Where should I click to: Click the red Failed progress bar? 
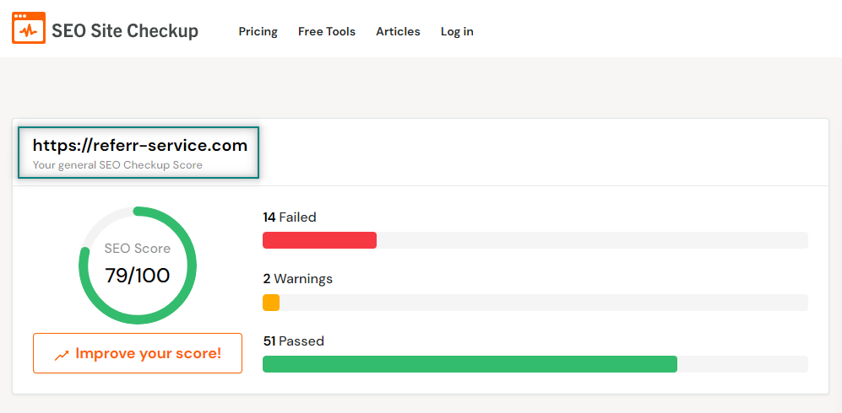319,240
